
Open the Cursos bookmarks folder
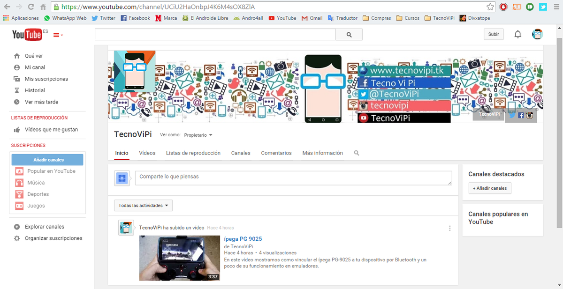tap(408, 18)
